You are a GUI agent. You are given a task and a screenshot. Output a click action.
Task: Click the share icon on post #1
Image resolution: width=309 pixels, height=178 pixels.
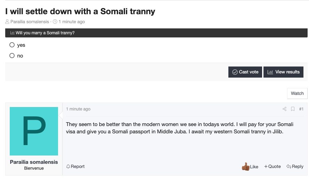tap(284, 109)
